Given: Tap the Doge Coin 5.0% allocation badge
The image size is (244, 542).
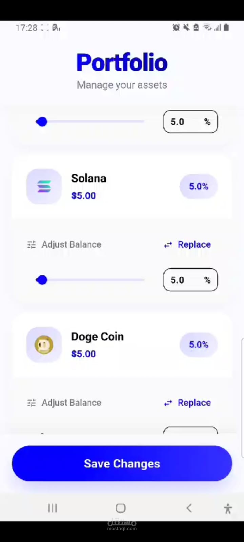Looking at the screenshot, I should (199, 345).
